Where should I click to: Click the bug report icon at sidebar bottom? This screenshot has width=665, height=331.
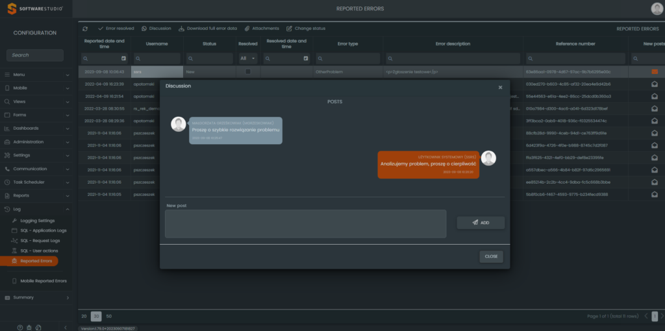(x=29, y=327)
